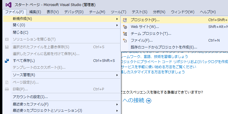Click the new Project icon
The width and height of the screenshot is (228, 114).
point(125,20)
